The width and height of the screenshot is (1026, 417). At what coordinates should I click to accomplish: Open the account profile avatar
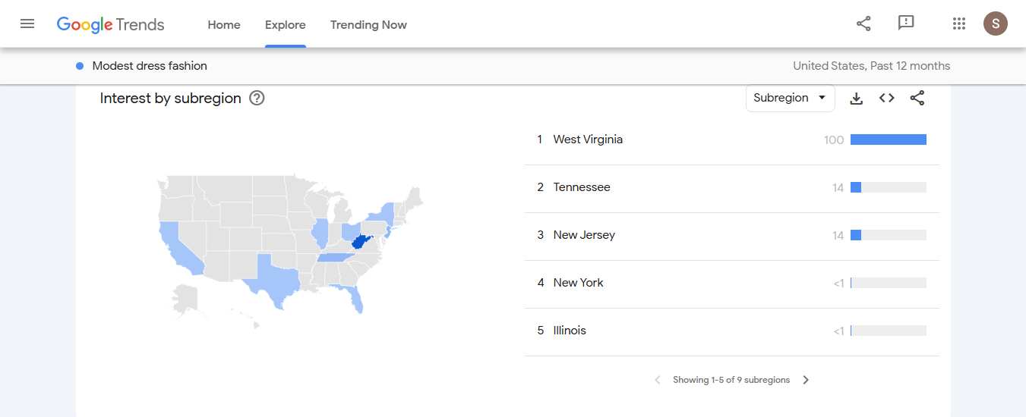[996, 24]
